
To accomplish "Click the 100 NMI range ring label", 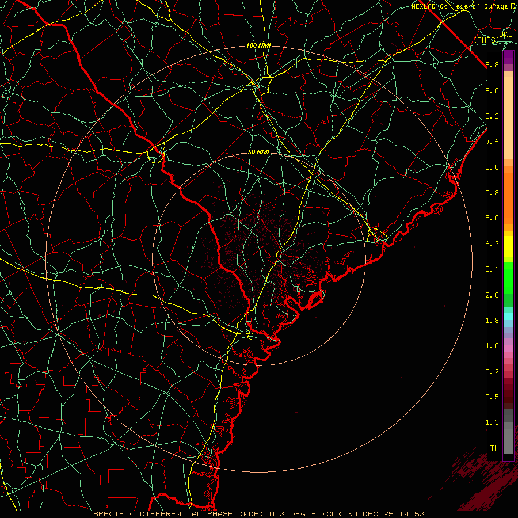I will tap(258, 45).
